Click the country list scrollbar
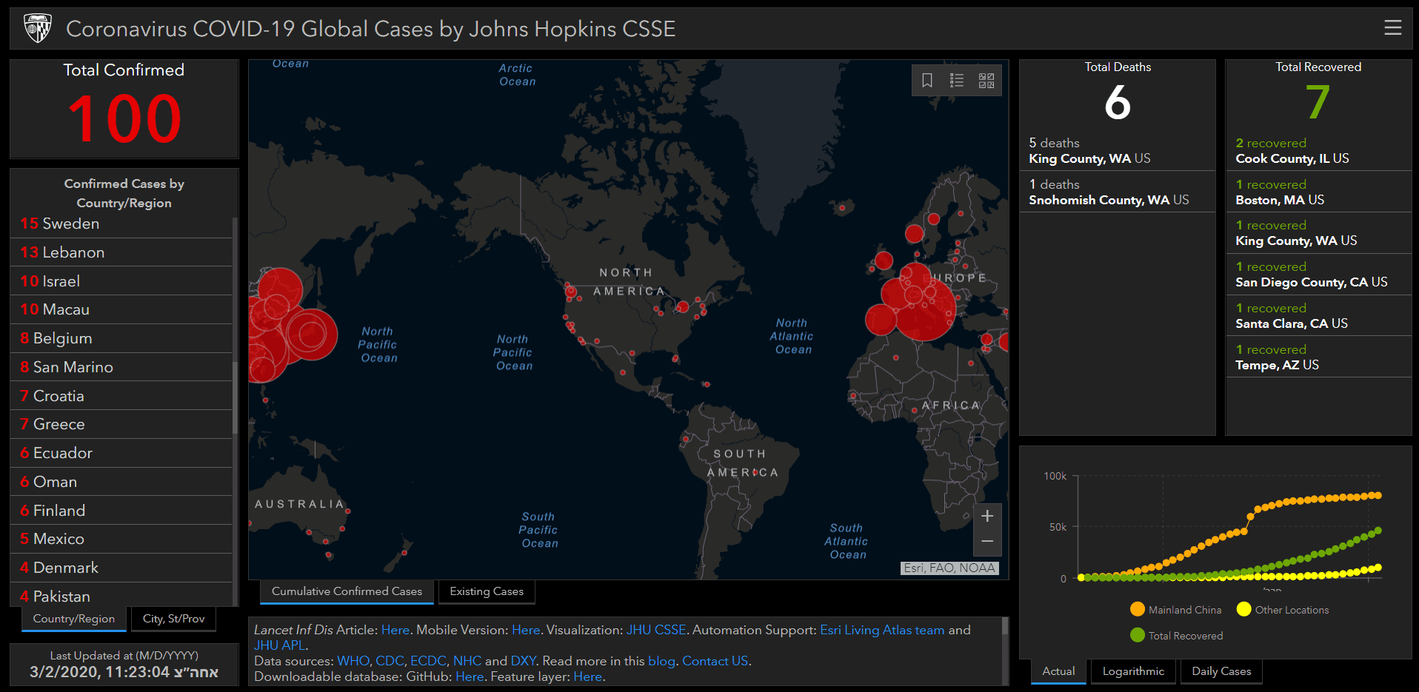 pos(235,398)
